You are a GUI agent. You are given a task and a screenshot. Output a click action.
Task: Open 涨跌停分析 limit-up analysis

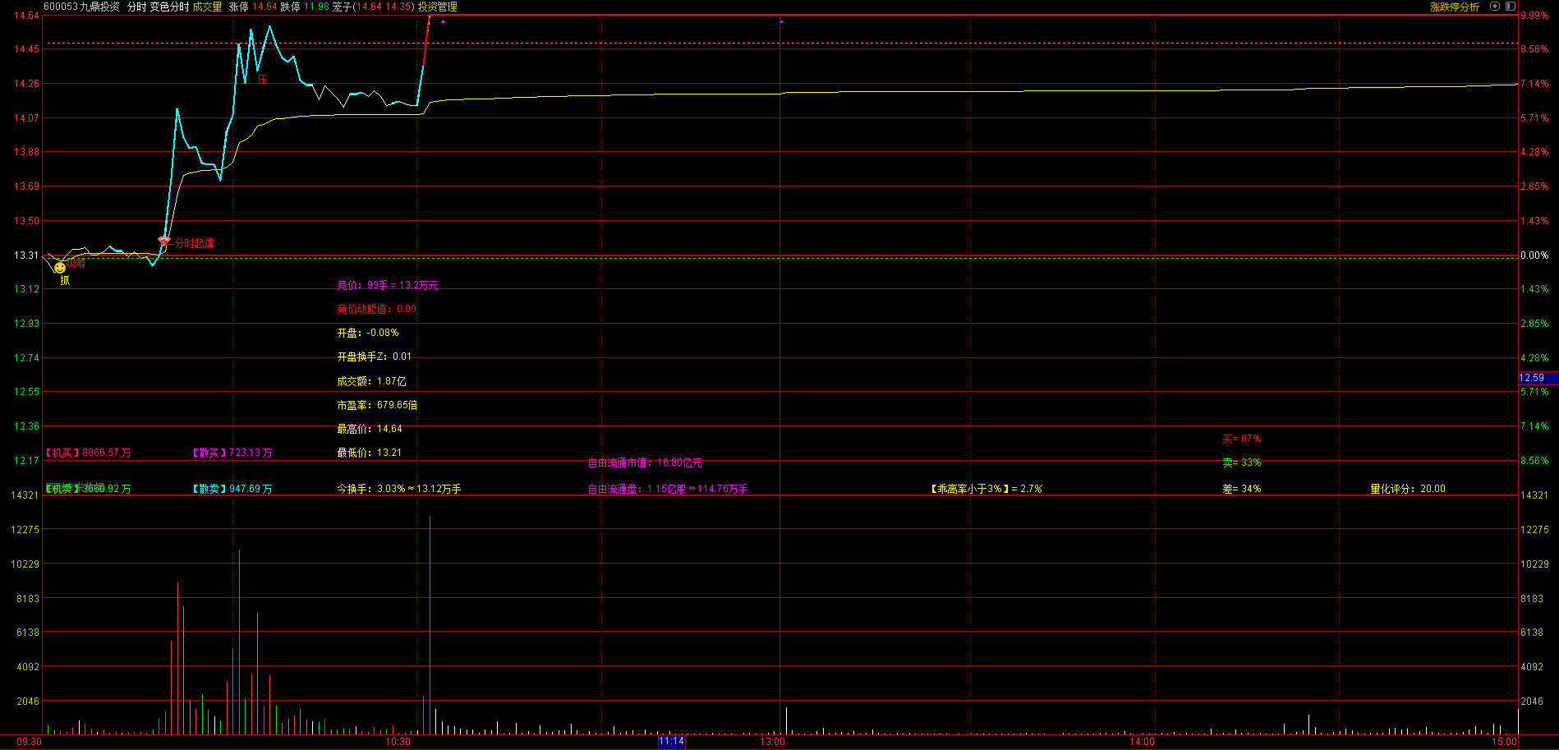click(1454, 7)
